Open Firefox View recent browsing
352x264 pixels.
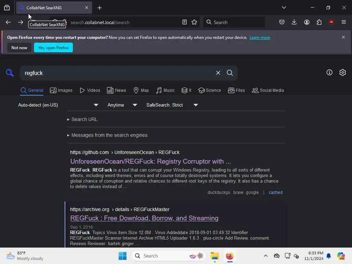7,8
